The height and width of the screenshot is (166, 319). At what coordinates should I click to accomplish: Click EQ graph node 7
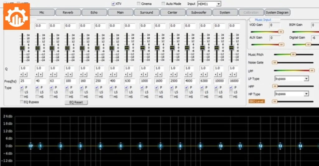pos(160,146)
